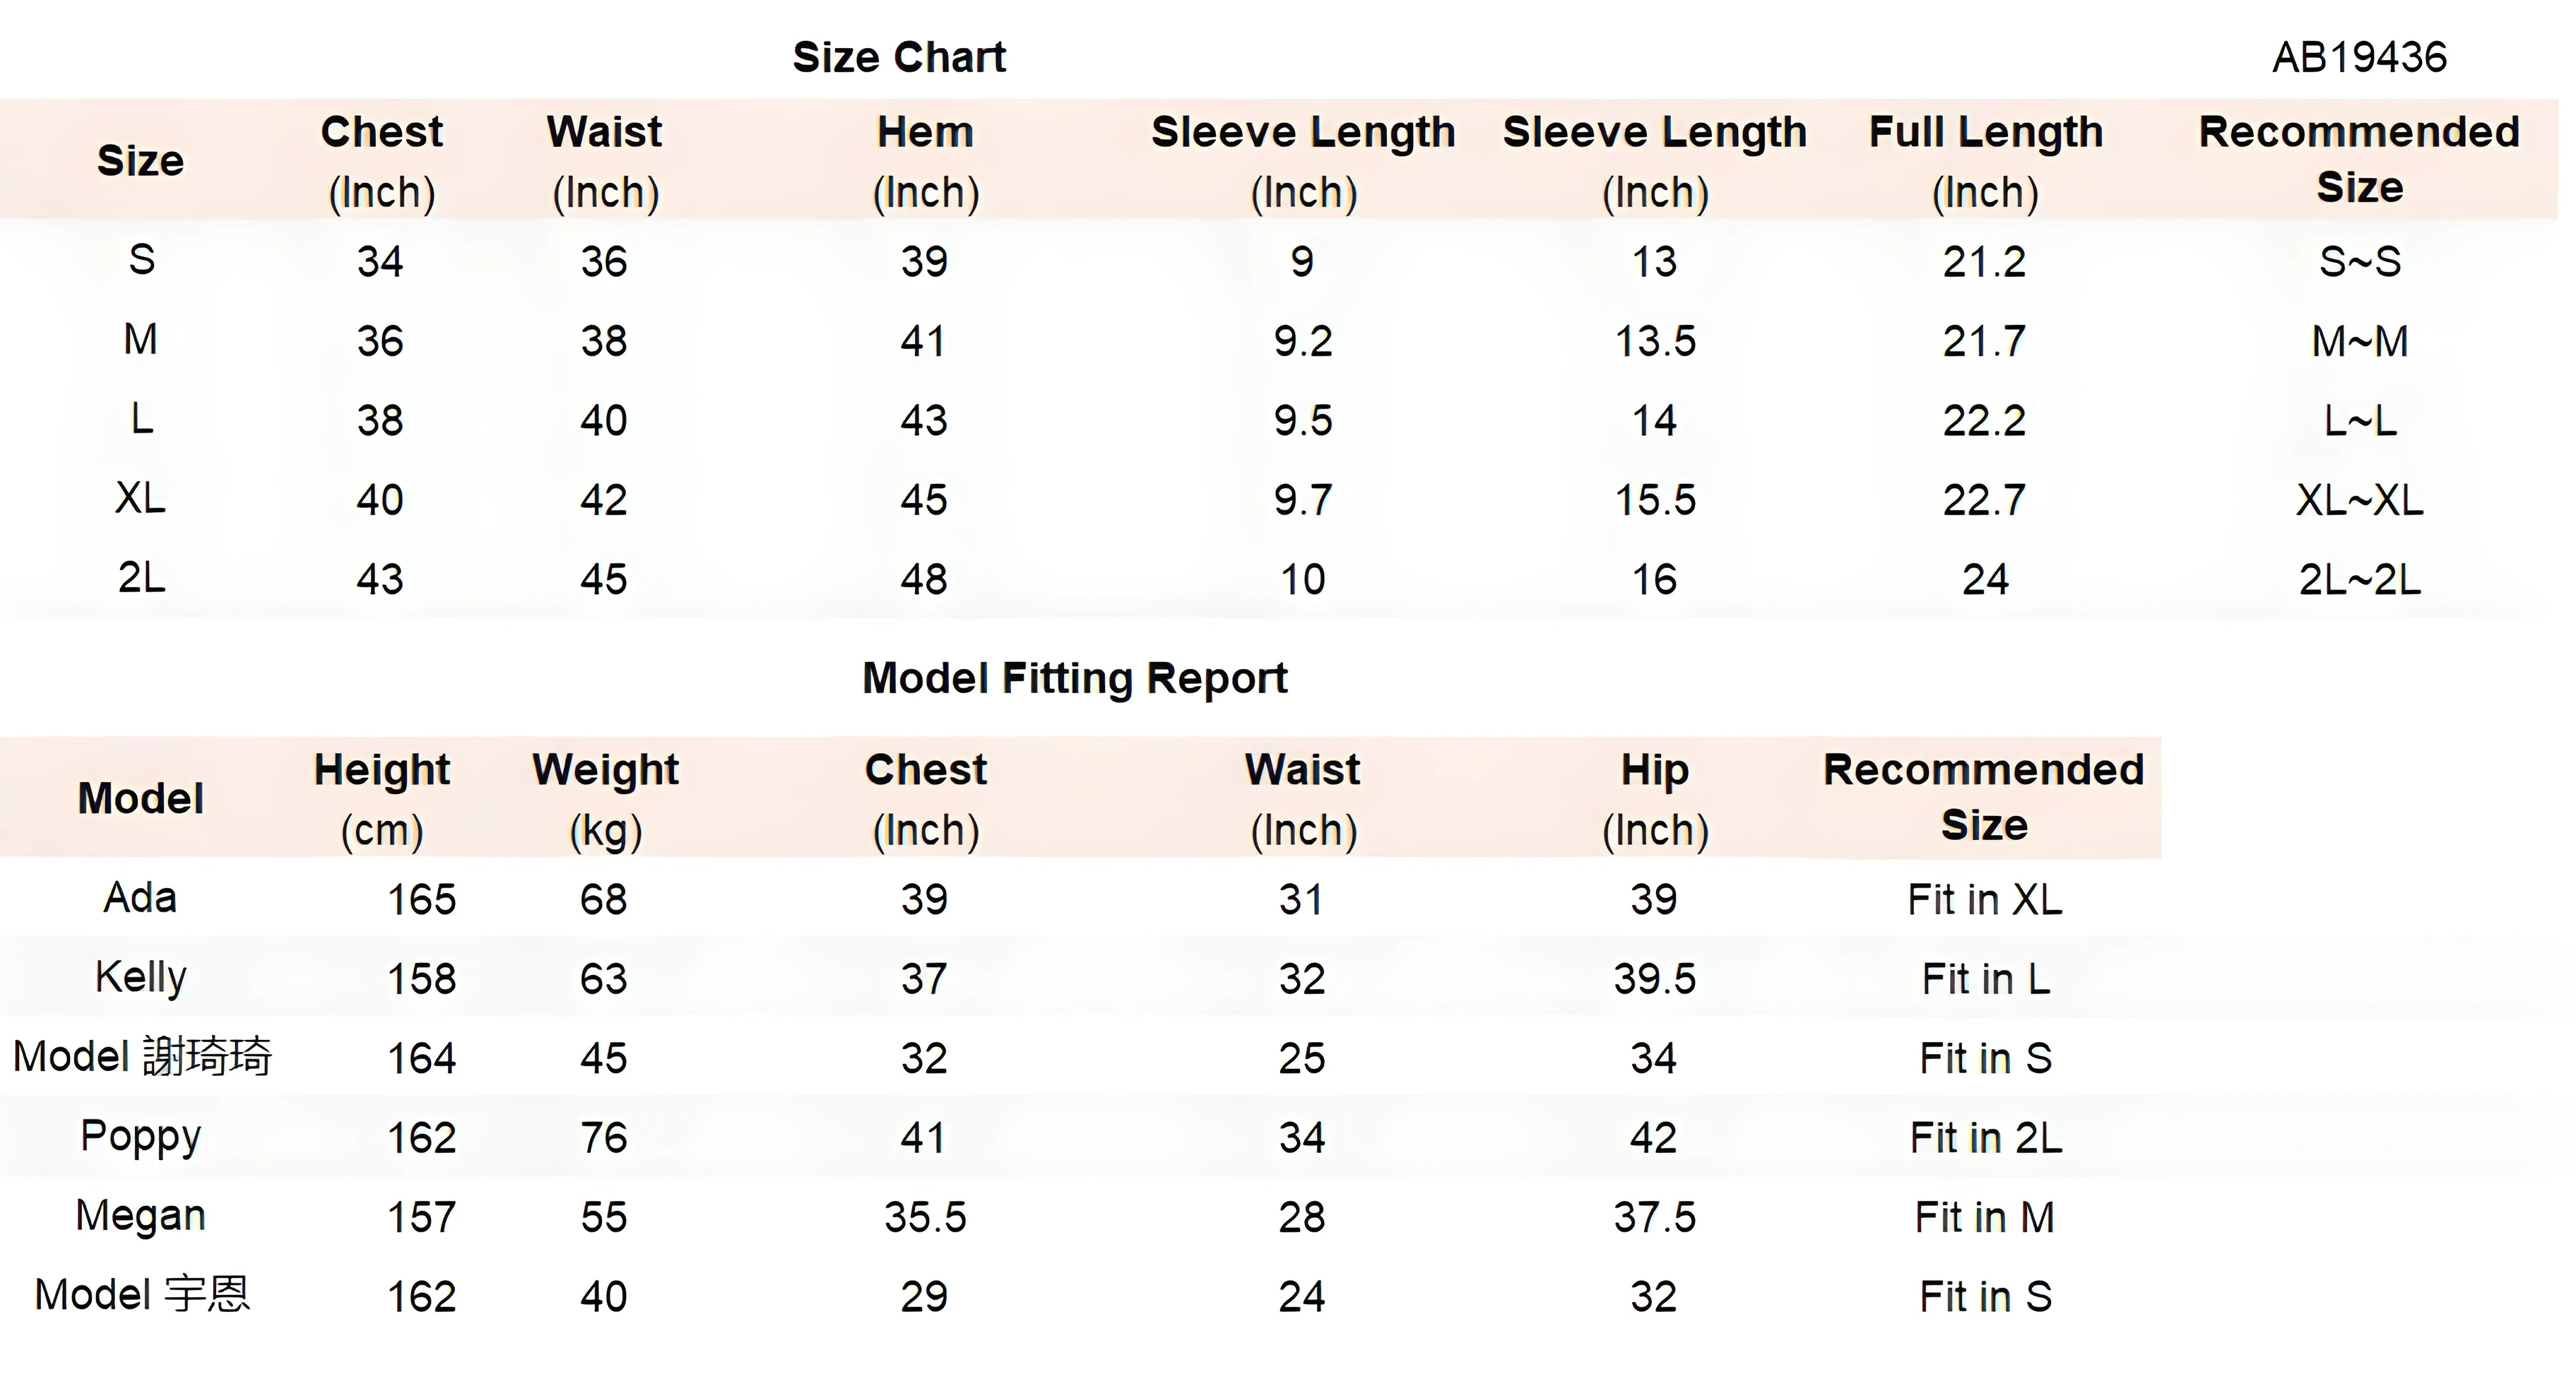Click the Model Fitting Report heading
Viewport: 2576px width, 1384px height.
(1074, 678)
